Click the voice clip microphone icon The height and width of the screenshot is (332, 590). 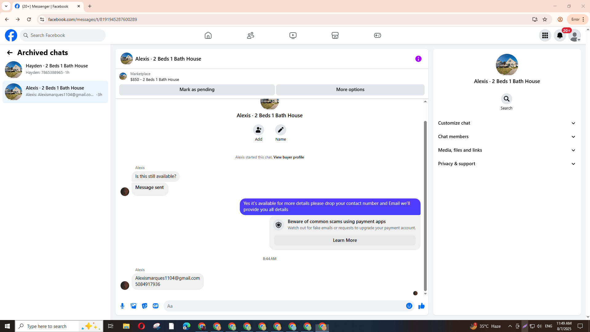point(122,306)
